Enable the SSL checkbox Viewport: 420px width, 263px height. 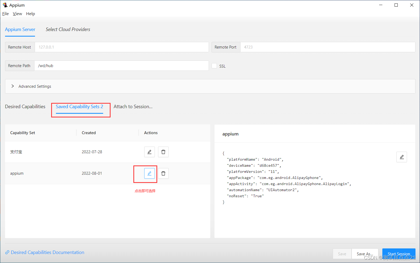[214, 66]
